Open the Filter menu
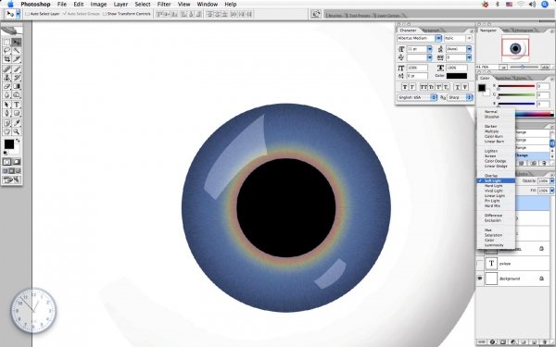This screenshot has height=347, width=556. click(164, 5)
